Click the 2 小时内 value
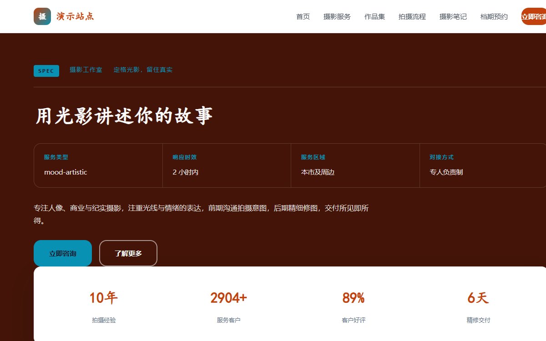The image size is (546, 341). [x=186, y=172]
